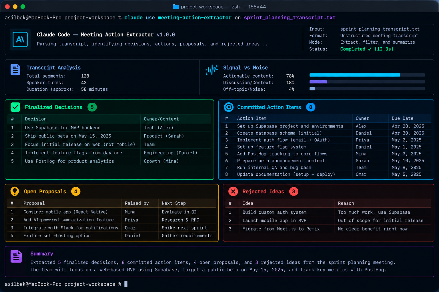Click the Signal vs Noise waveform icon

click(211, 70)
